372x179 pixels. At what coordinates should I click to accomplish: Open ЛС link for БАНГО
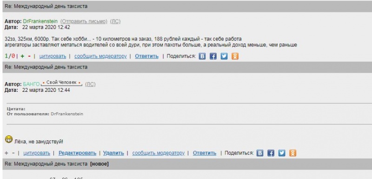[90, 84]
